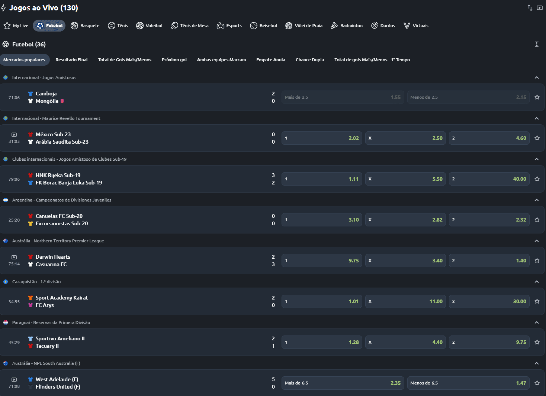The height and width of the screenshot is (396, 546).
Task: Select the Dardos sport icon
Action: (x=375, y=26)
